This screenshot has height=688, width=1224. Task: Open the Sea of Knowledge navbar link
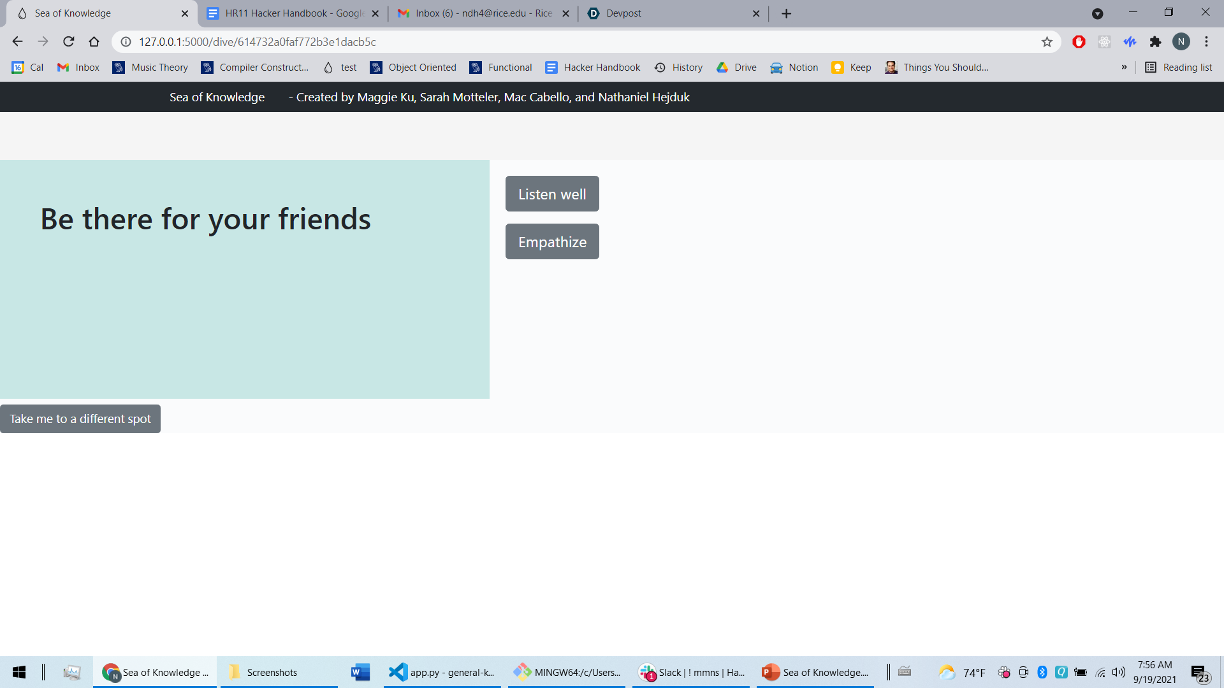[x=217, y=97]
